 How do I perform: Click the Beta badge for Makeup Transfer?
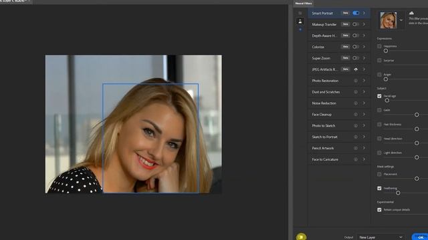click(x=345, y=24)
